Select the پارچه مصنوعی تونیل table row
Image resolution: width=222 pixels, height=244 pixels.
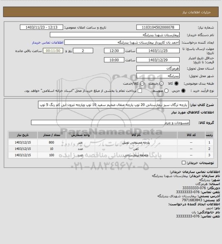click(x=111, y=142)
